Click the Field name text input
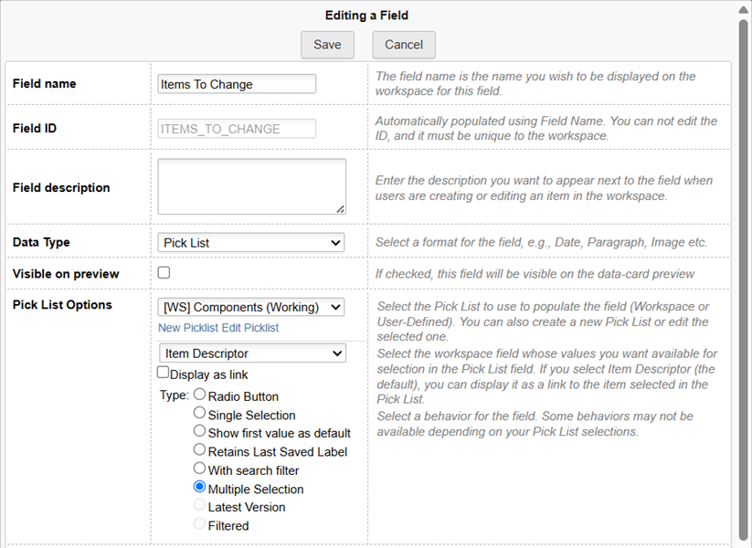This screenshot has width=752, height=548. [x=237, y=84]
